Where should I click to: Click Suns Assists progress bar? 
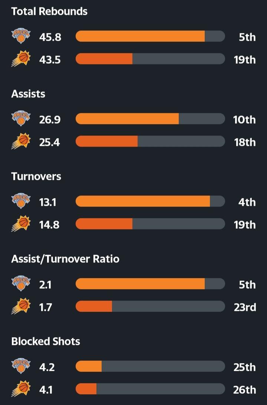click(x=150, y=141)
